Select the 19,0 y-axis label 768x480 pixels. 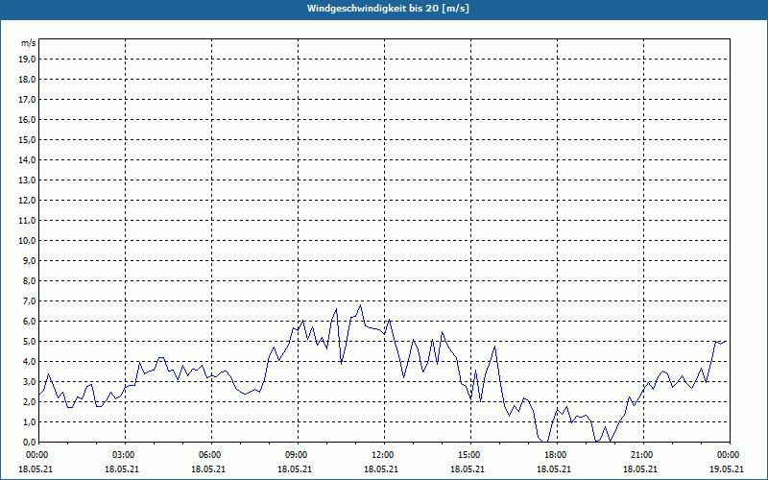click(x=28, y=60)
